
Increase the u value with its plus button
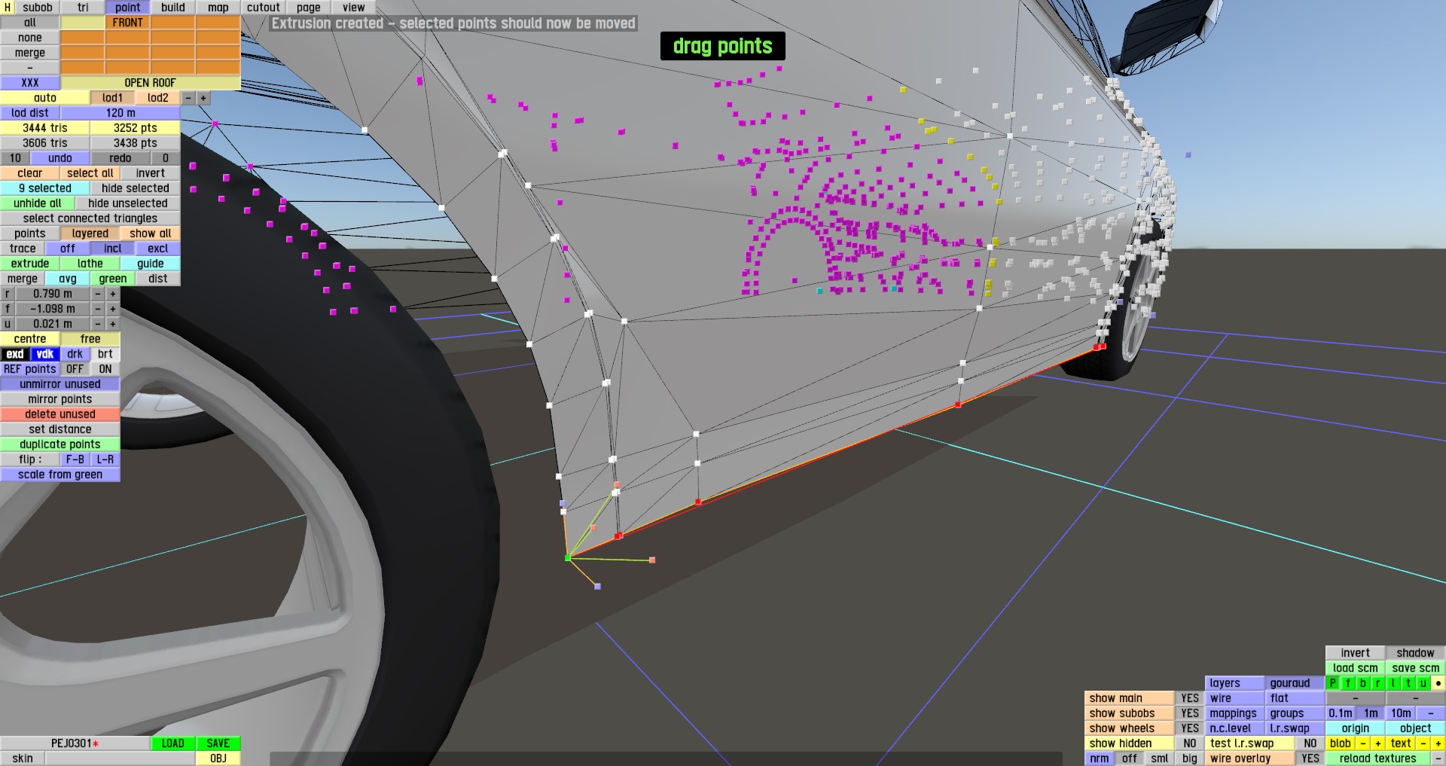click(113, 324)
